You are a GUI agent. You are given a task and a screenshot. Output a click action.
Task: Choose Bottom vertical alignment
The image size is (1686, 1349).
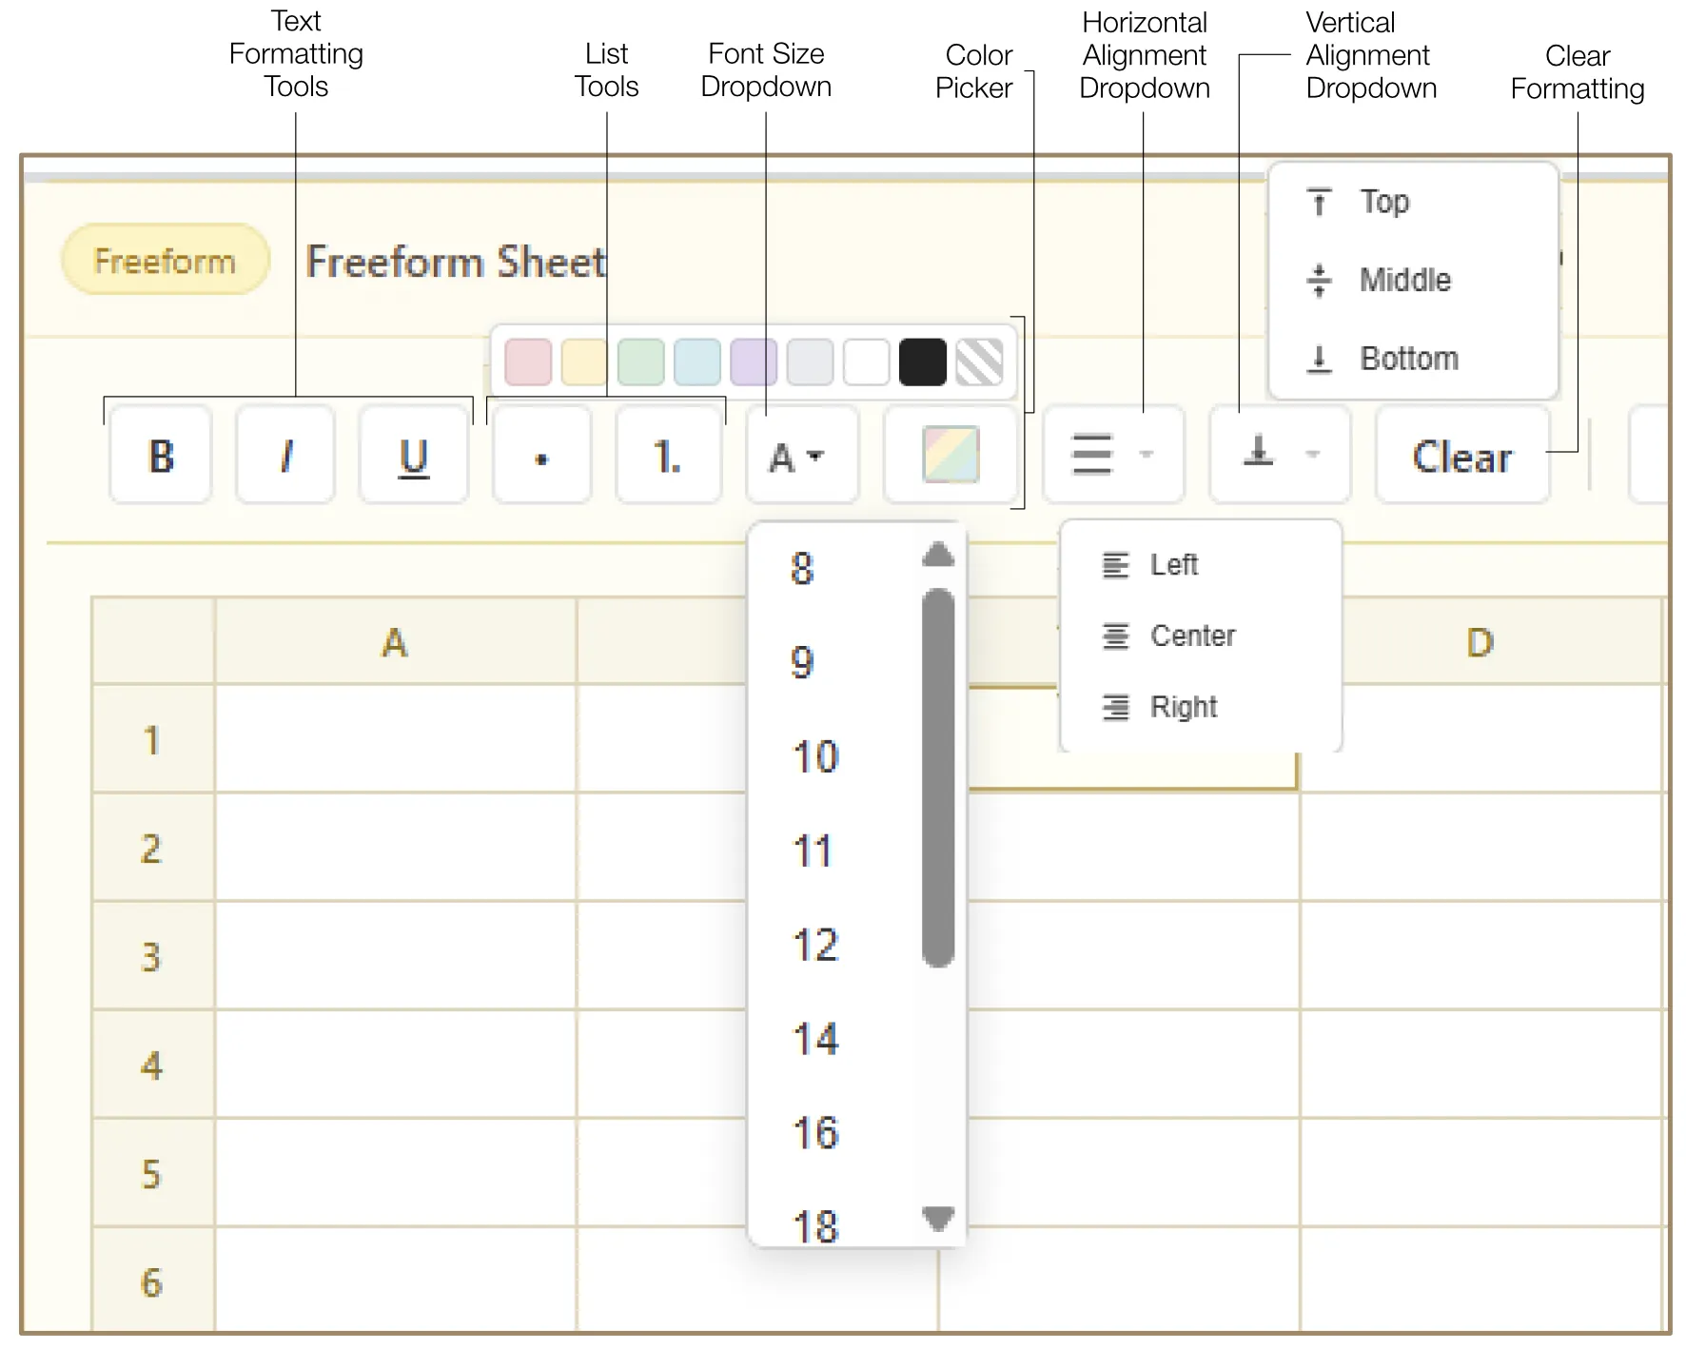pos(1414,359)
